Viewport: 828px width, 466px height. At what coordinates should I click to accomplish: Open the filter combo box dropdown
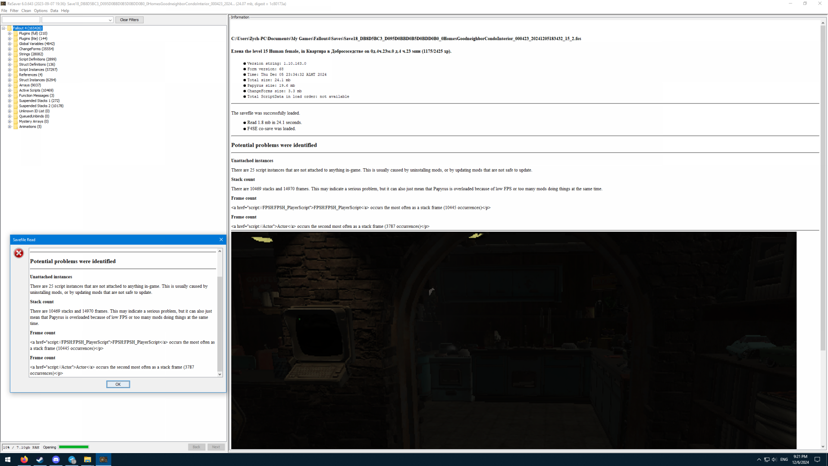tap(110, 20)
